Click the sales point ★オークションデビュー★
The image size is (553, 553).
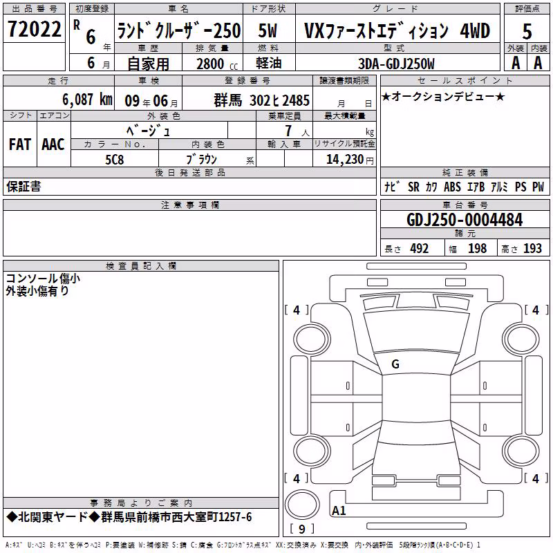[x=443, y=96]
